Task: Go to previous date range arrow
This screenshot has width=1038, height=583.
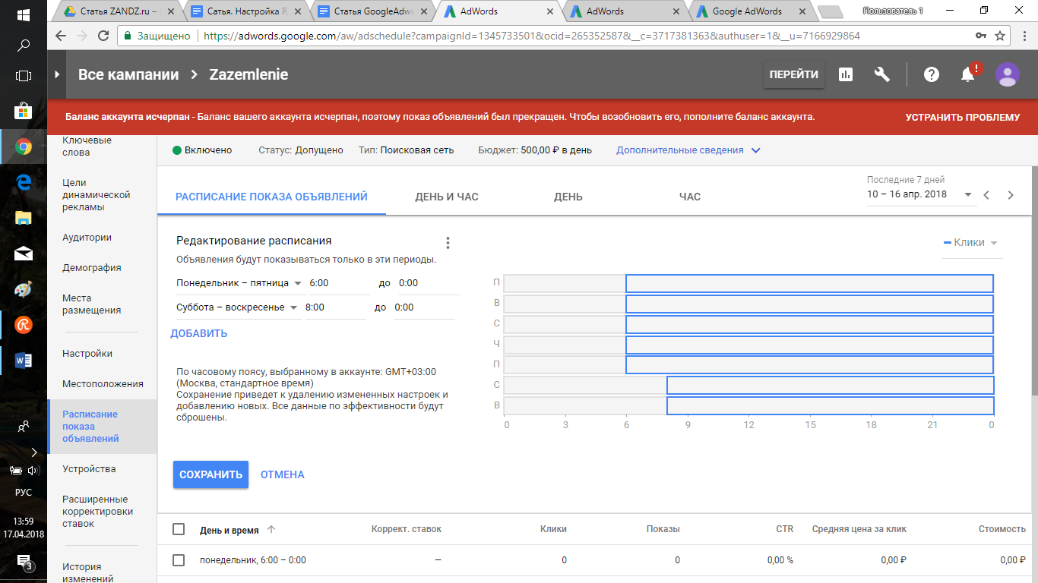Action: click(x=986, y=195)
